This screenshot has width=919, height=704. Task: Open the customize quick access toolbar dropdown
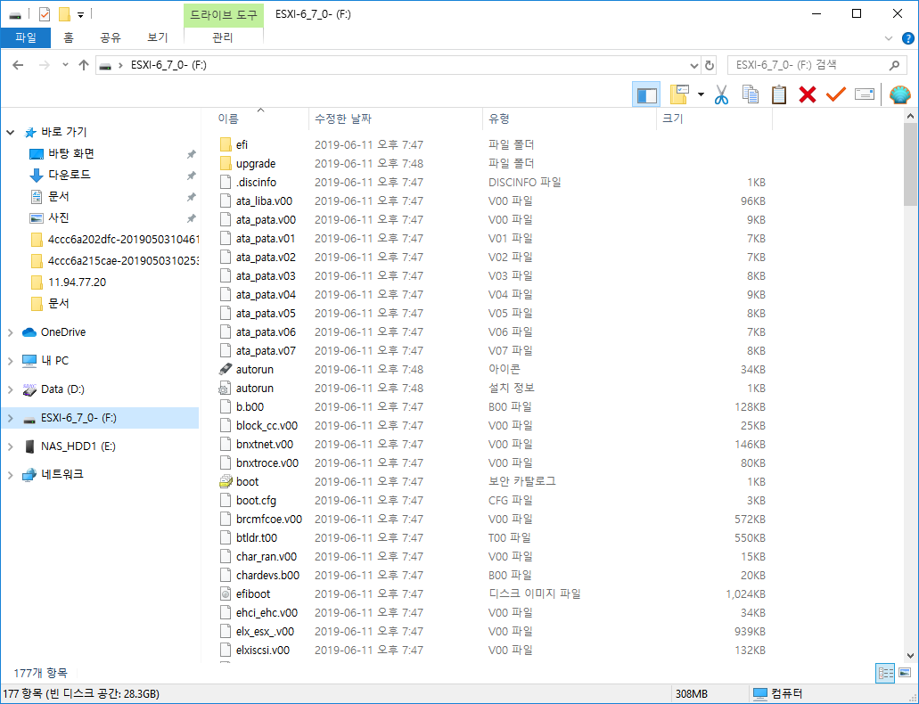(81, 14)
